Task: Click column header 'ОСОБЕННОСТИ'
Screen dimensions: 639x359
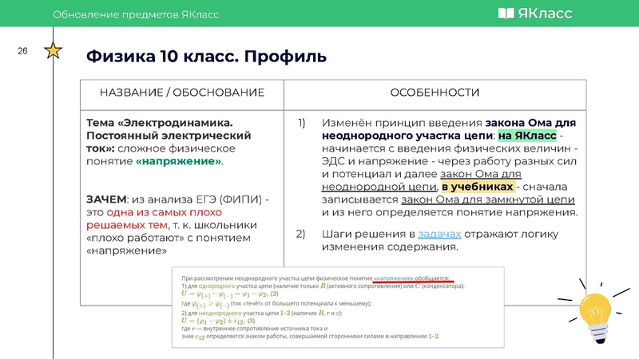Action: point(435,93)
